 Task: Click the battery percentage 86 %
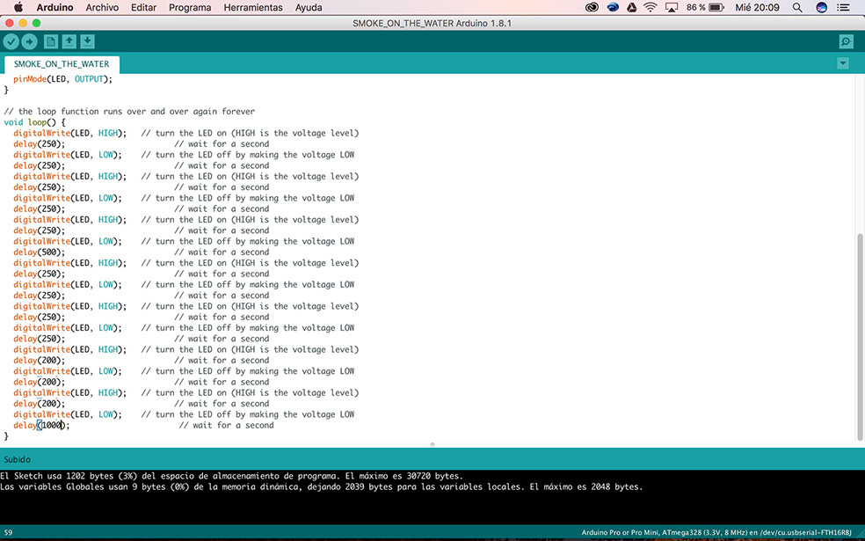pos(695,7)
